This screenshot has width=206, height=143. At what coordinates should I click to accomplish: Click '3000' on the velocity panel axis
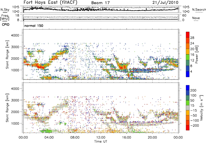tap(15, 100)
